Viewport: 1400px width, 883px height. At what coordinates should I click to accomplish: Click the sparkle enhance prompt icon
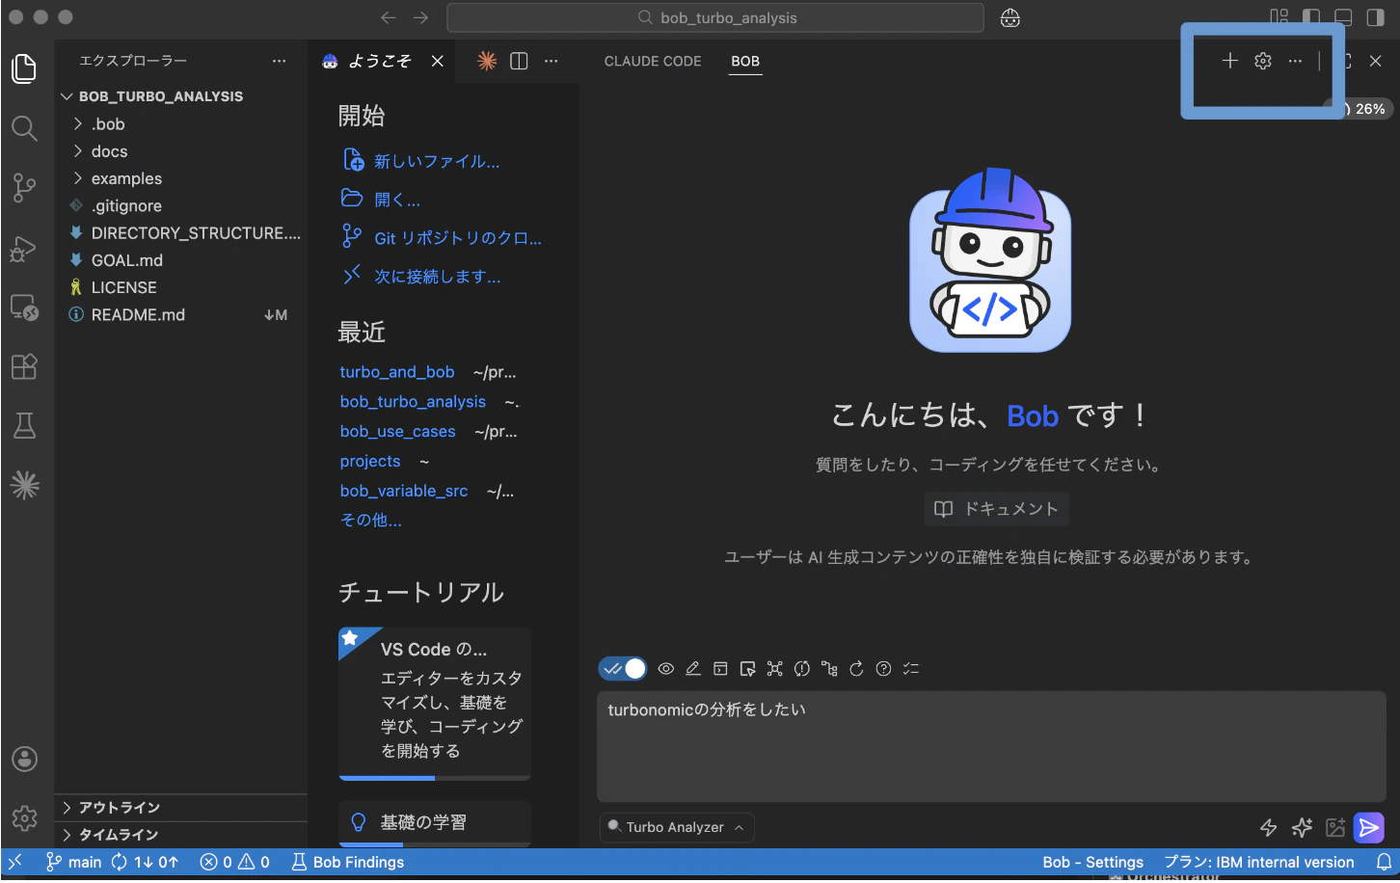(x=1302, y=827)
